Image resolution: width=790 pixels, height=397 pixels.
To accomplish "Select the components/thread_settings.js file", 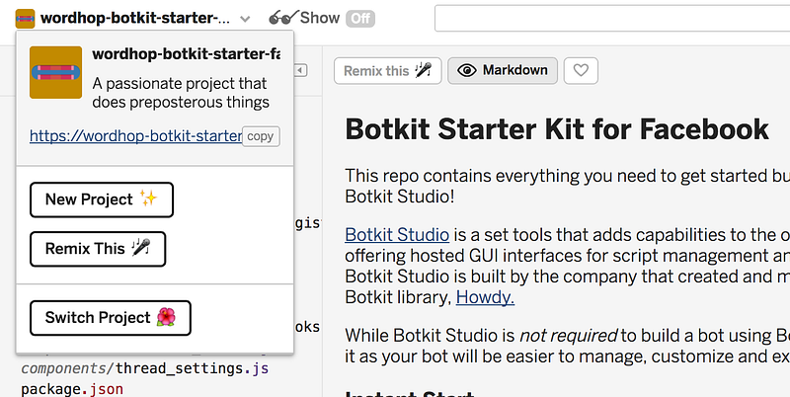I will click(x=144, y=368).
